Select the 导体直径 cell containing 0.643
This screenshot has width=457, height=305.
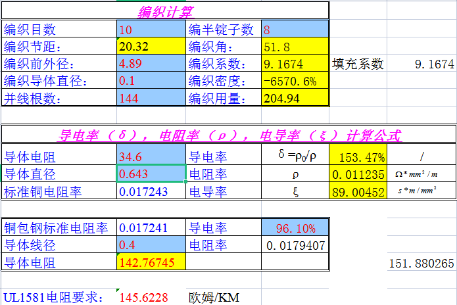pos(151,174)
